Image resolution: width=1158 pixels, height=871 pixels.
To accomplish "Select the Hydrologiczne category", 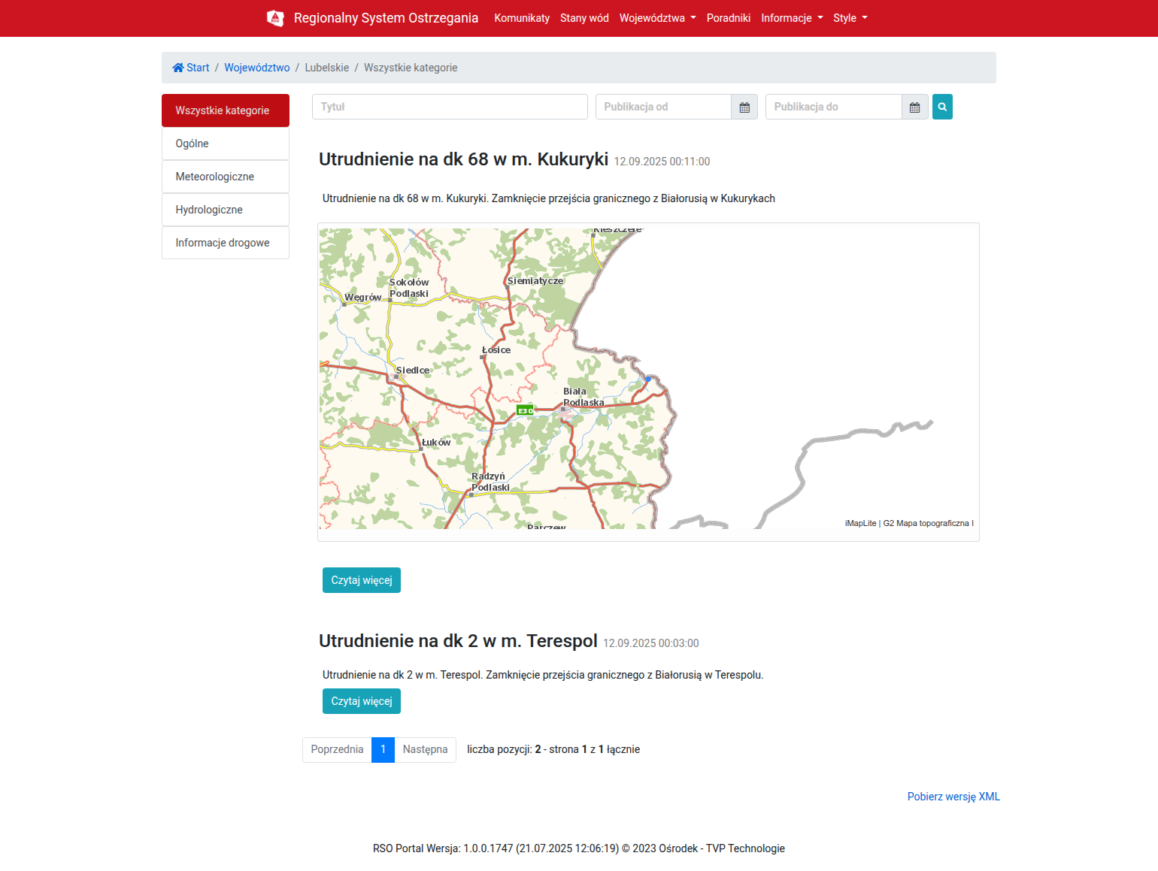I will click(226, 210).
